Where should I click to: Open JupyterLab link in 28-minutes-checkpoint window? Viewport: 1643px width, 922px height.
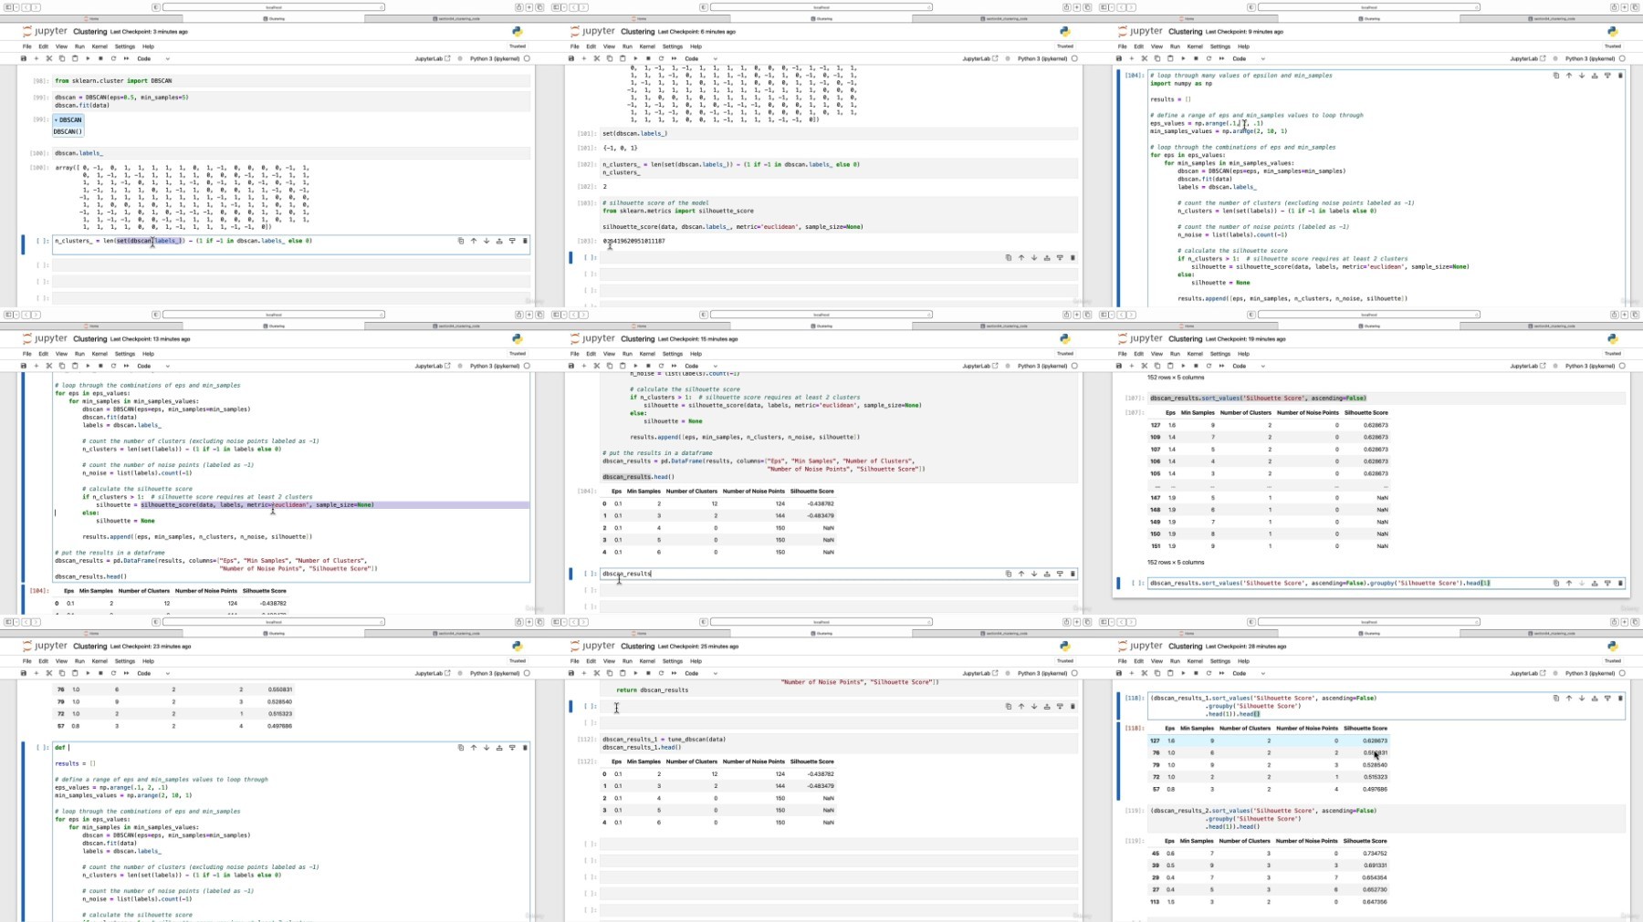1527,673
